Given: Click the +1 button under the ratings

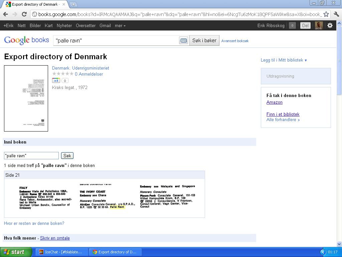Looking at the screenshot, I should pos(56,81).
